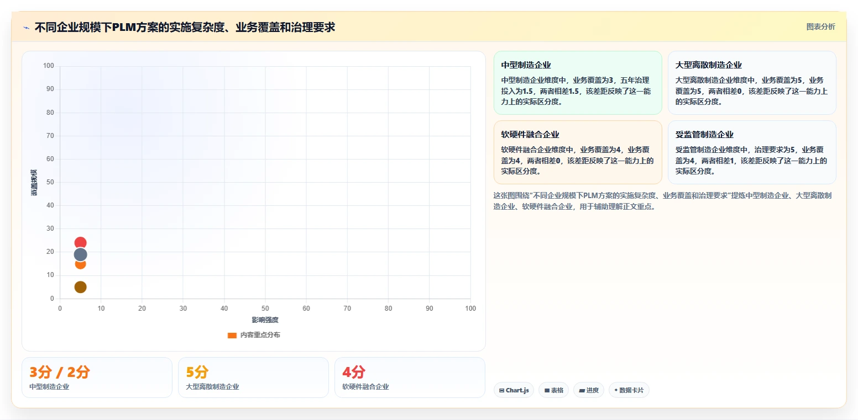This screenshot has width=858, height=420.
Task: Click 大型离散制造企业 label under 5分
Action: [x=212, y=387]
